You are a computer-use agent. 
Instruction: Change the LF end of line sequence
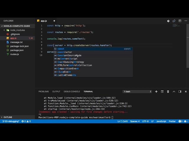coord(152,121)
